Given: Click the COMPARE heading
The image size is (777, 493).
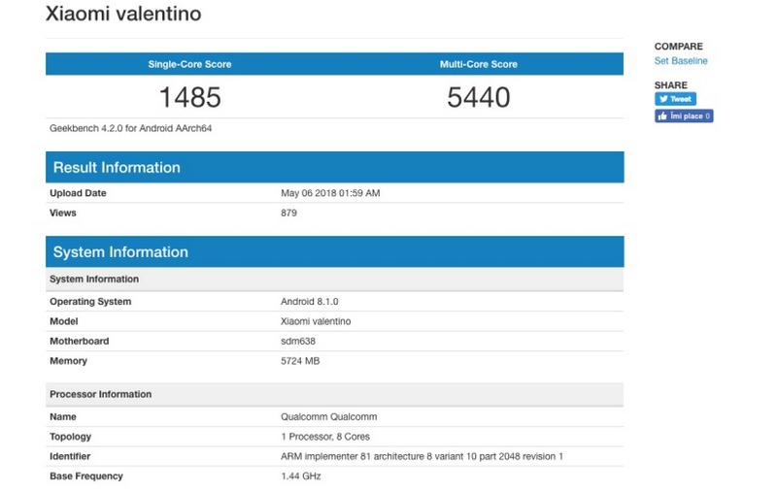Looking at the screenshot, I should coord(678,47).
